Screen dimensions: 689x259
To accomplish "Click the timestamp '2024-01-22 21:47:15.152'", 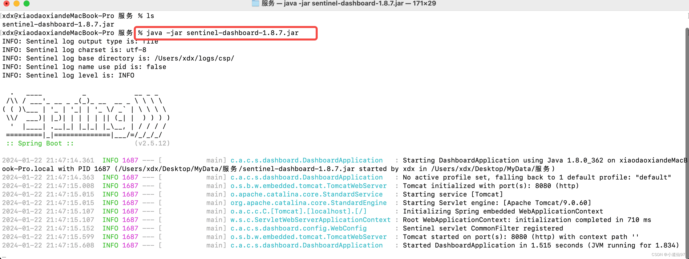I will coord(48,228).
